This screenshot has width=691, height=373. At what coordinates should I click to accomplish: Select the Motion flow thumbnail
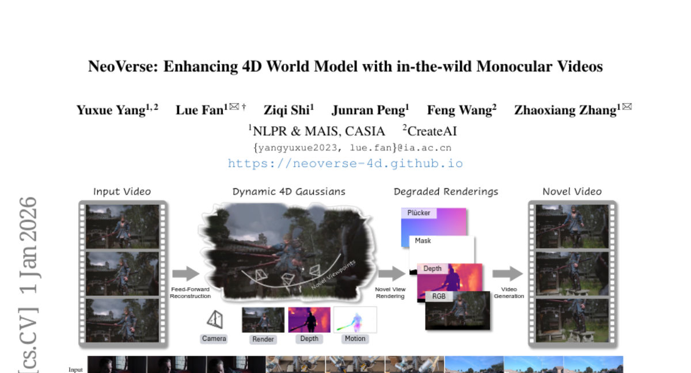355,319
